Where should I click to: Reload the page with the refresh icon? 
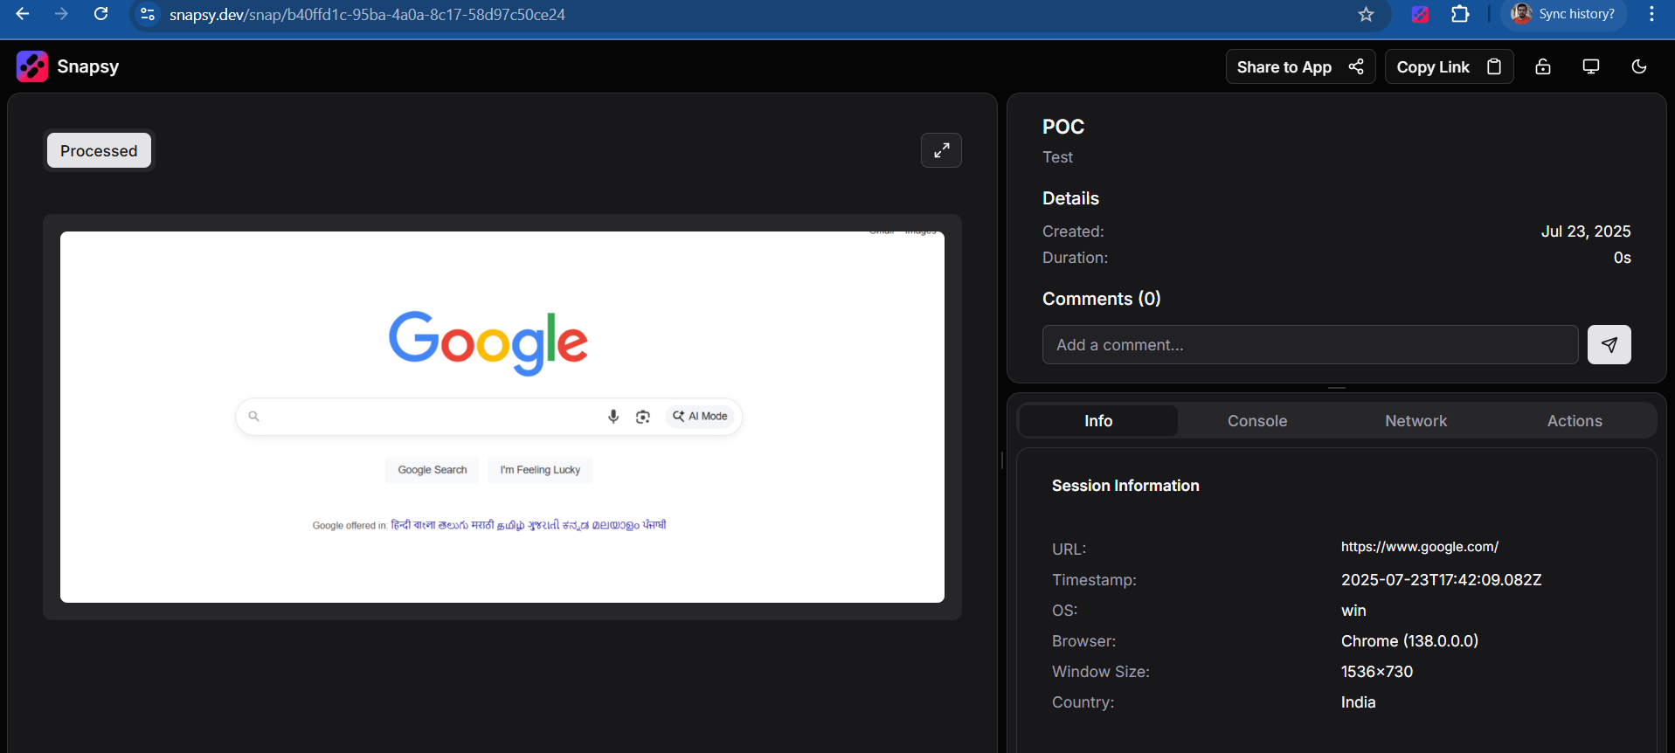click(101, 14)
